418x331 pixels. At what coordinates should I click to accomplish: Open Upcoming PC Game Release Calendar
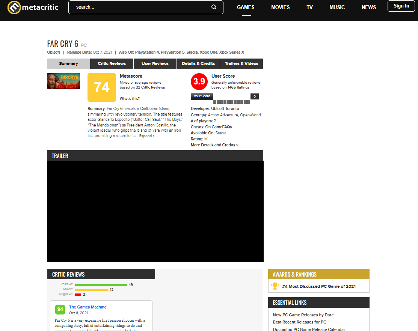[x=309, y=329]
